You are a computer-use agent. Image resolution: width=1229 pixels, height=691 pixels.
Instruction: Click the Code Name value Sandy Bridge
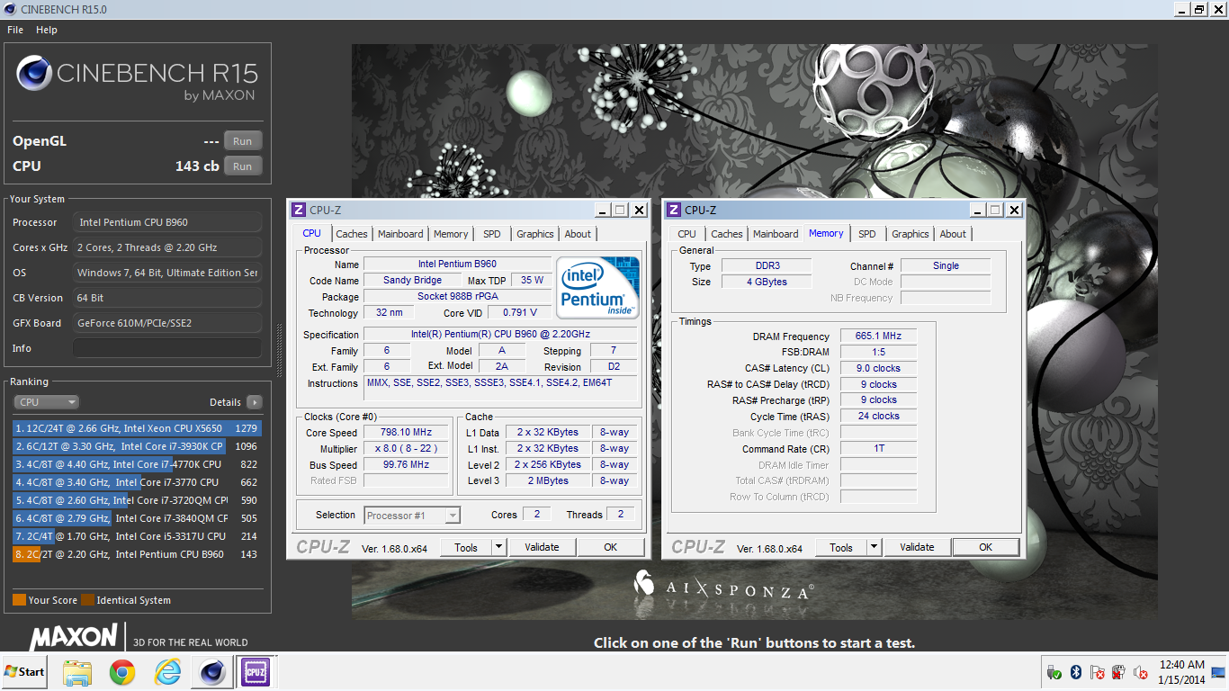click(x=413, y=280)
